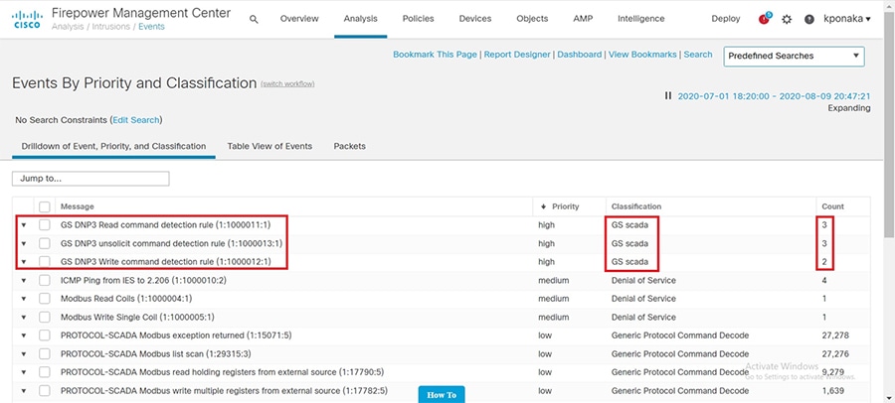Screen dimensions: 895x403
Task: Check the Modbus read holding registers row
Action: click(45, 372)
